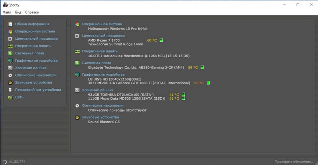Click the speaker icon beside Звуковые устройства in sidebar
The image size is (318, 165).
10,82
